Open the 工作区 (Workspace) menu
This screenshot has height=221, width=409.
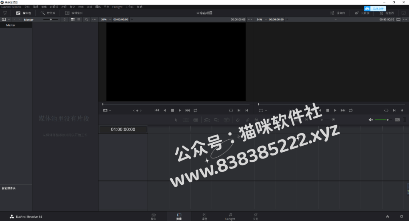click(130, 7)
